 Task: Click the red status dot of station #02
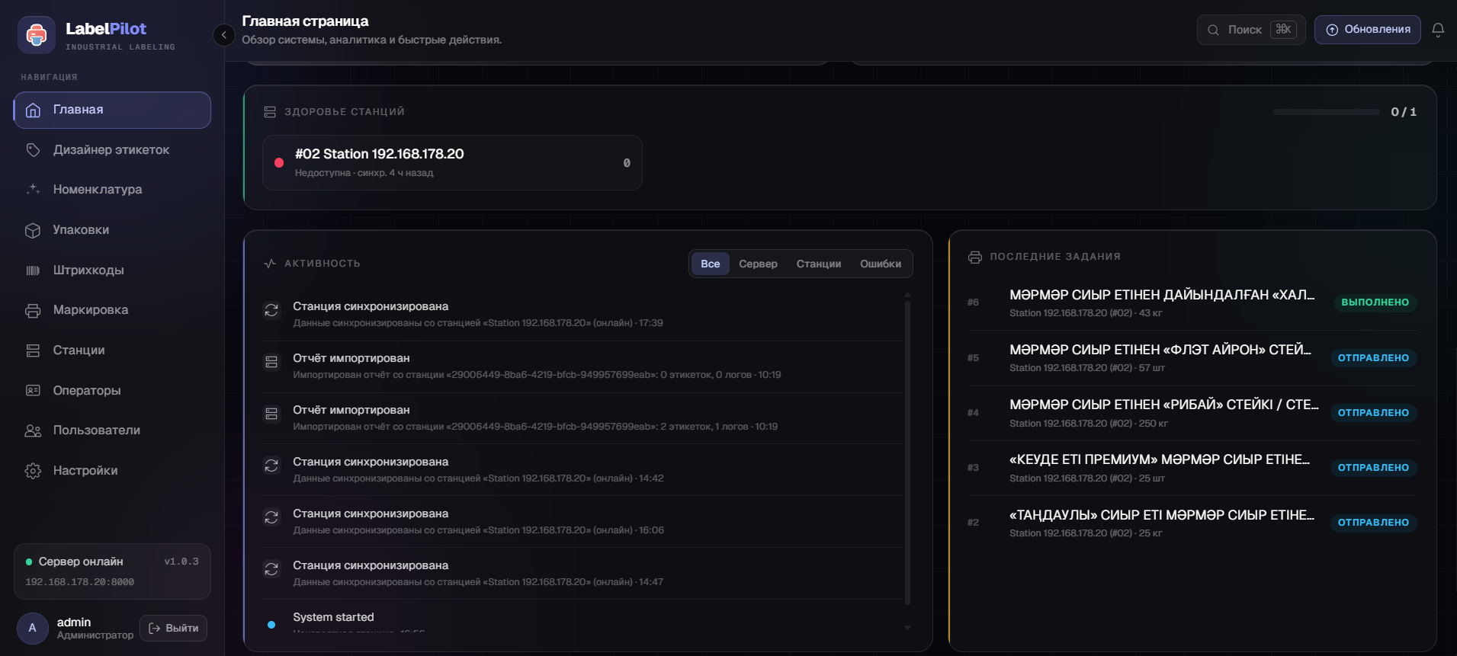point(279,163)
